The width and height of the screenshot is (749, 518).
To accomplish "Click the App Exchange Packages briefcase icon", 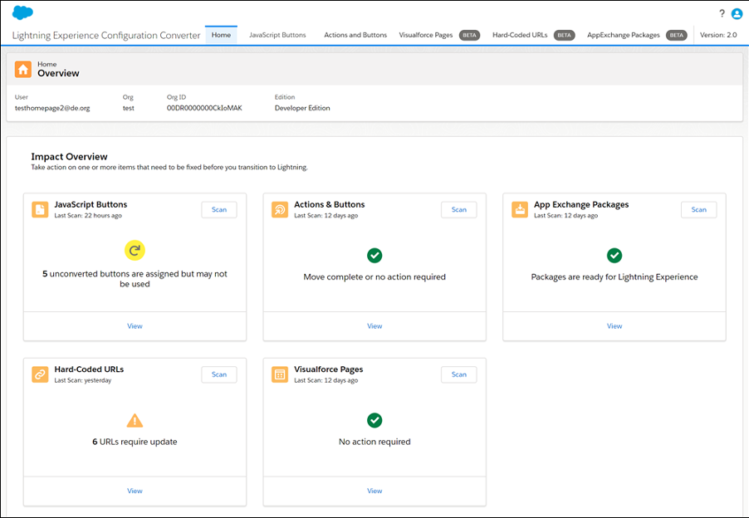I will pos(519,210).
